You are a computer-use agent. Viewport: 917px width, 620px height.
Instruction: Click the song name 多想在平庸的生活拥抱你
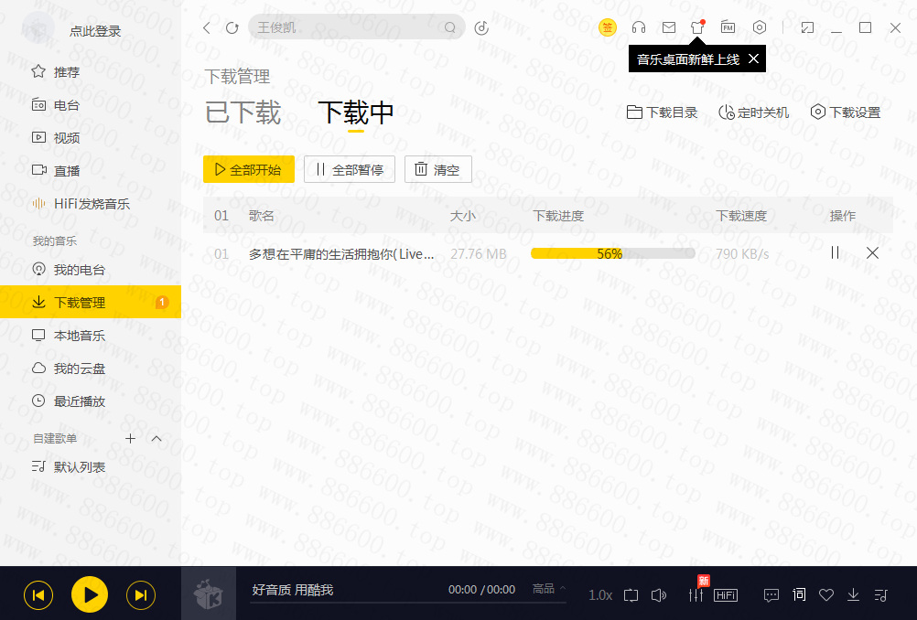pos(341,254)
